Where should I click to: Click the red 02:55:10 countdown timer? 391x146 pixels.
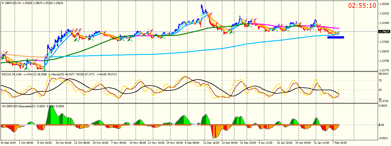362,5
